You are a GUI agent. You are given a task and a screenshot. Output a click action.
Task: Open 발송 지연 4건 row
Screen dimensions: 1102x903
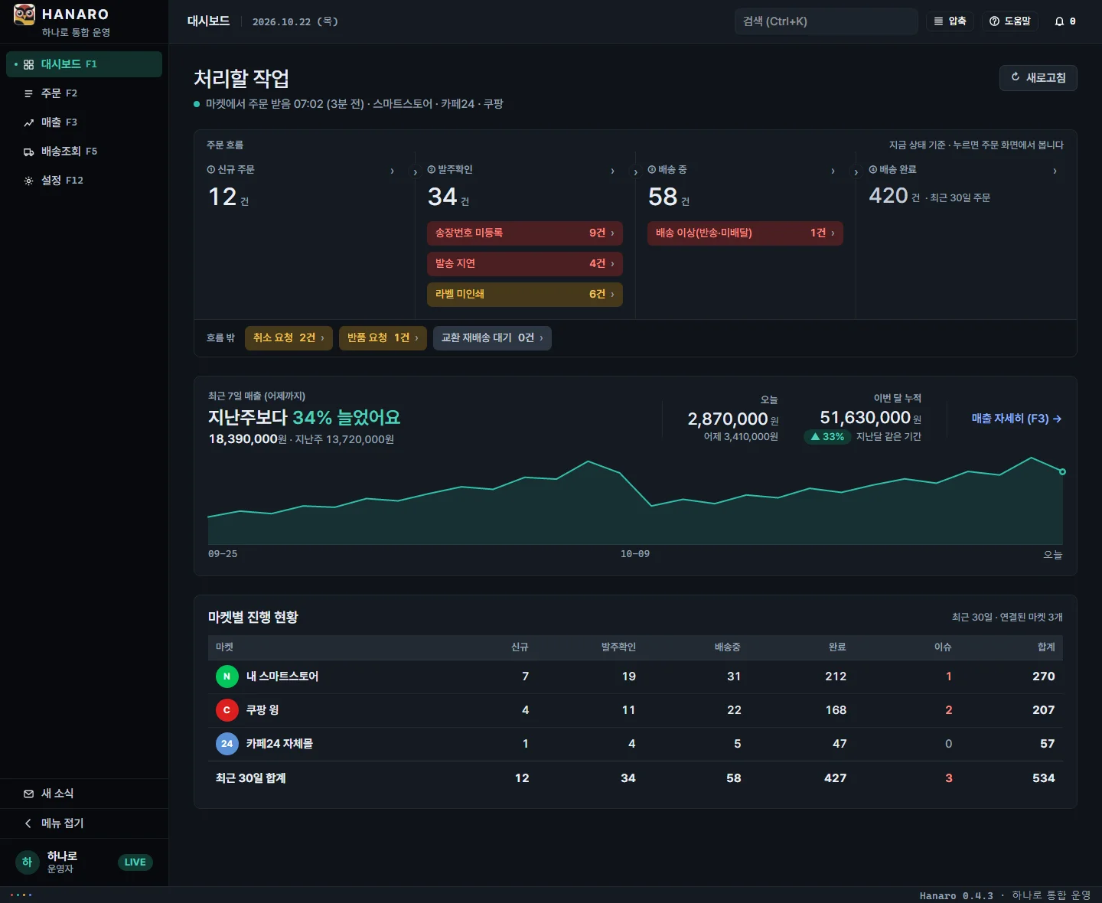click(x=525, y=264)
